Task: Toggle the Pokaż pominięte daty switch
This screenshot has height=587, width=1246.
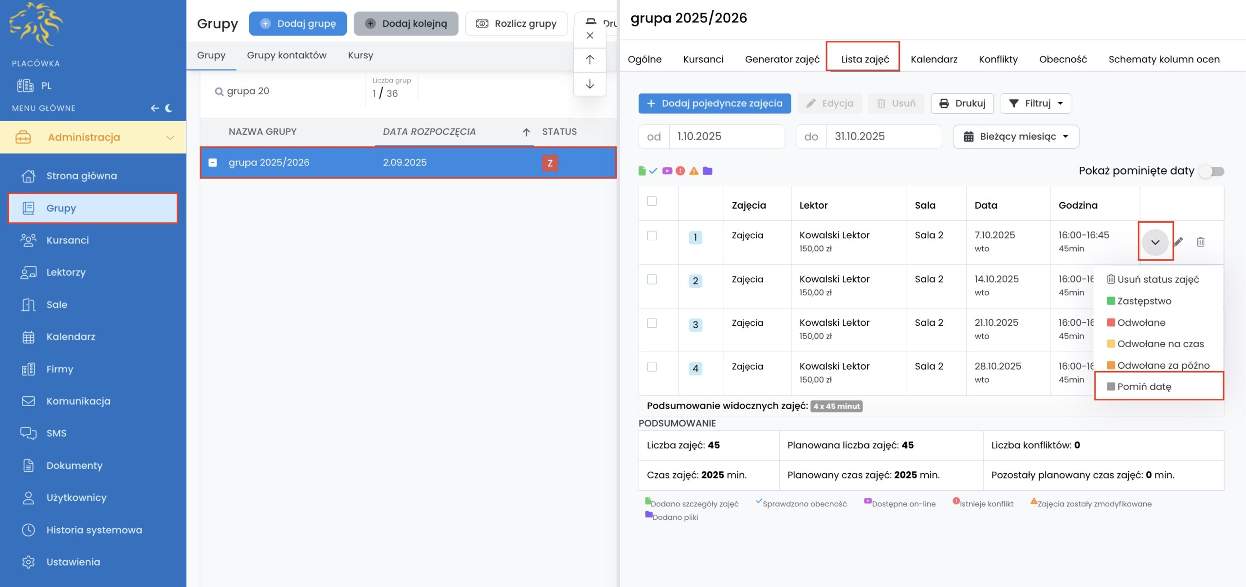Action: coord(1212,171)
